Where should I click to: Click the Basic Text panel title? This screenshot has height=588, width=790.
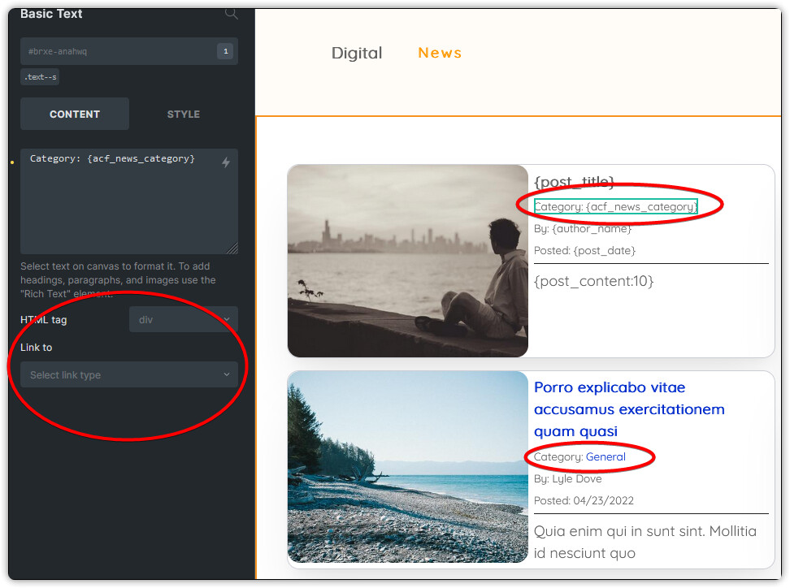51,14
